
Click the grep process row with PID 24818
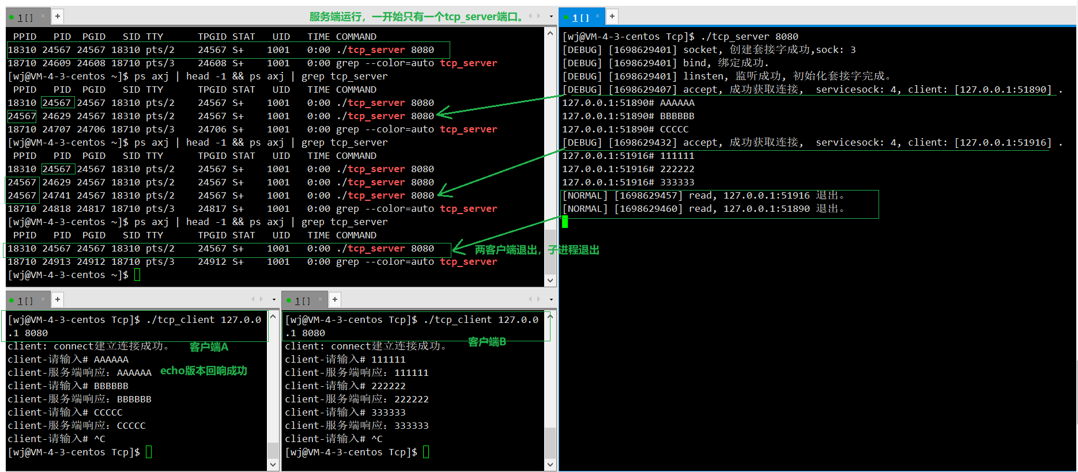click(252, 208)
